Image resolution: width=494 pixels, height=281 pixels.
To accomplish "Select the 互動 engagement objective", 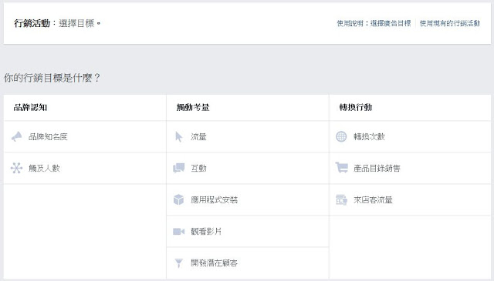I will click(x=248, y=168).
